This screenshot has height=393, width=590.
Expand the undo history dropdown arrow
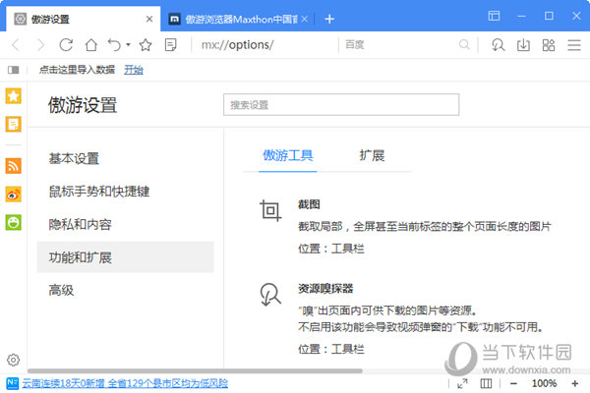(x=128, y=45)
